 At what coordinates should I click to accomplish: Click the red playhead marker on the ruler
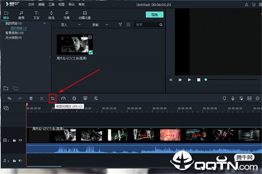point(27,105)
